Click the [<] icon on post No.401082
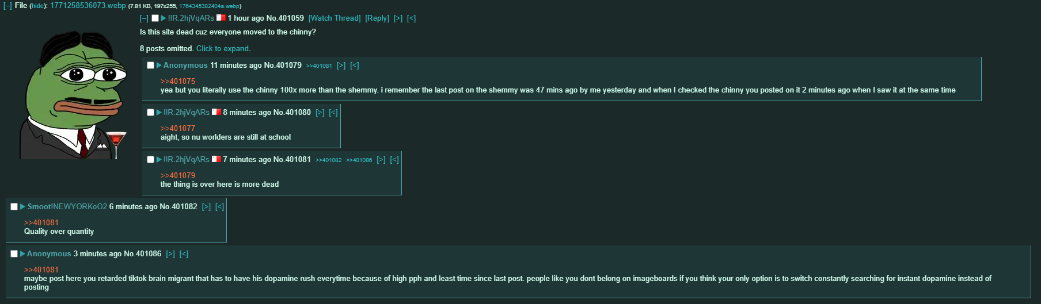Viewport: 1041px width, 304px height. point(219,207)
